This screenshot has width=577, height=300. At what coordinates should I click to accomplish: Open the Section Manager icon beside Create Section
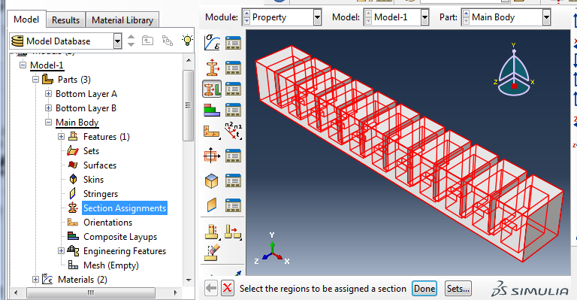pos(233,68)
